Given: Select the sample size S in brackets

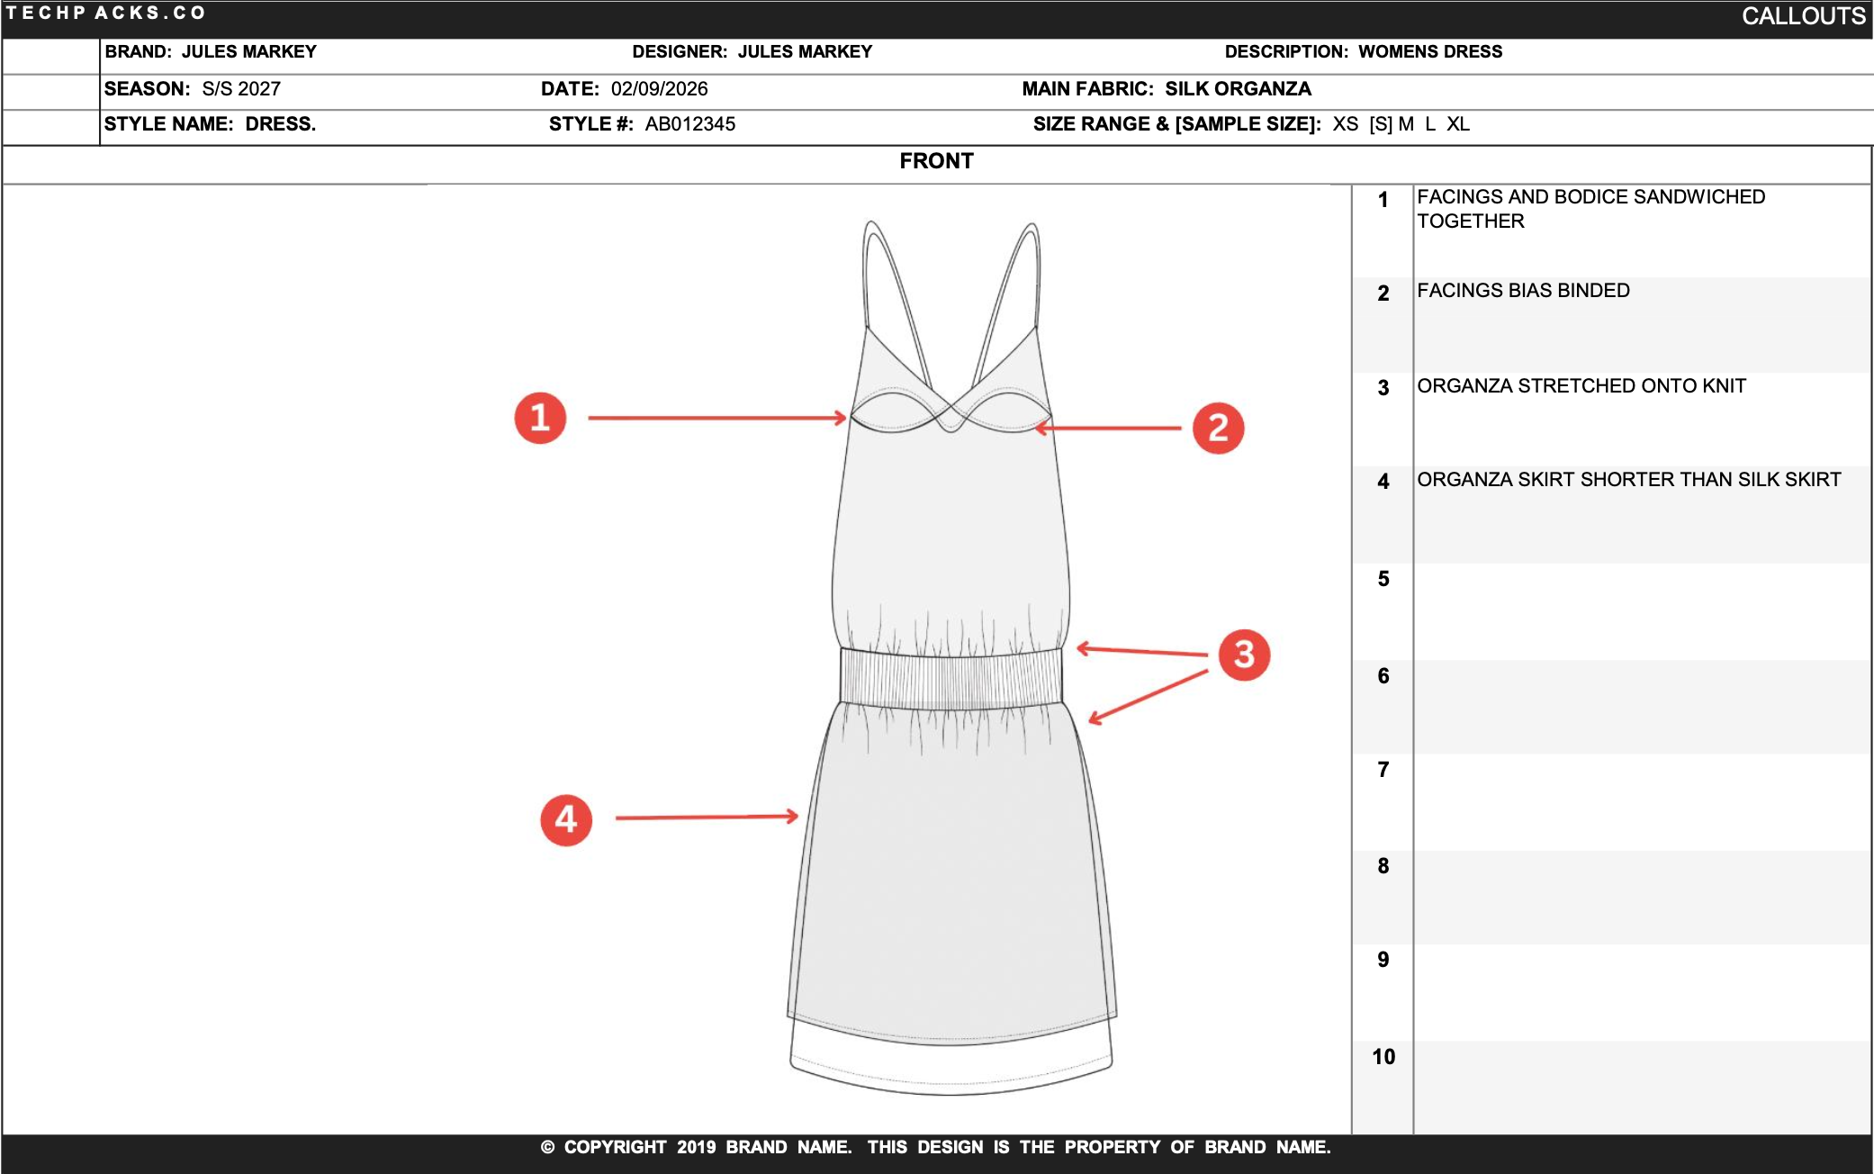Looking at the screenshot, I should pyautogui.click(x=1379, y=124).
